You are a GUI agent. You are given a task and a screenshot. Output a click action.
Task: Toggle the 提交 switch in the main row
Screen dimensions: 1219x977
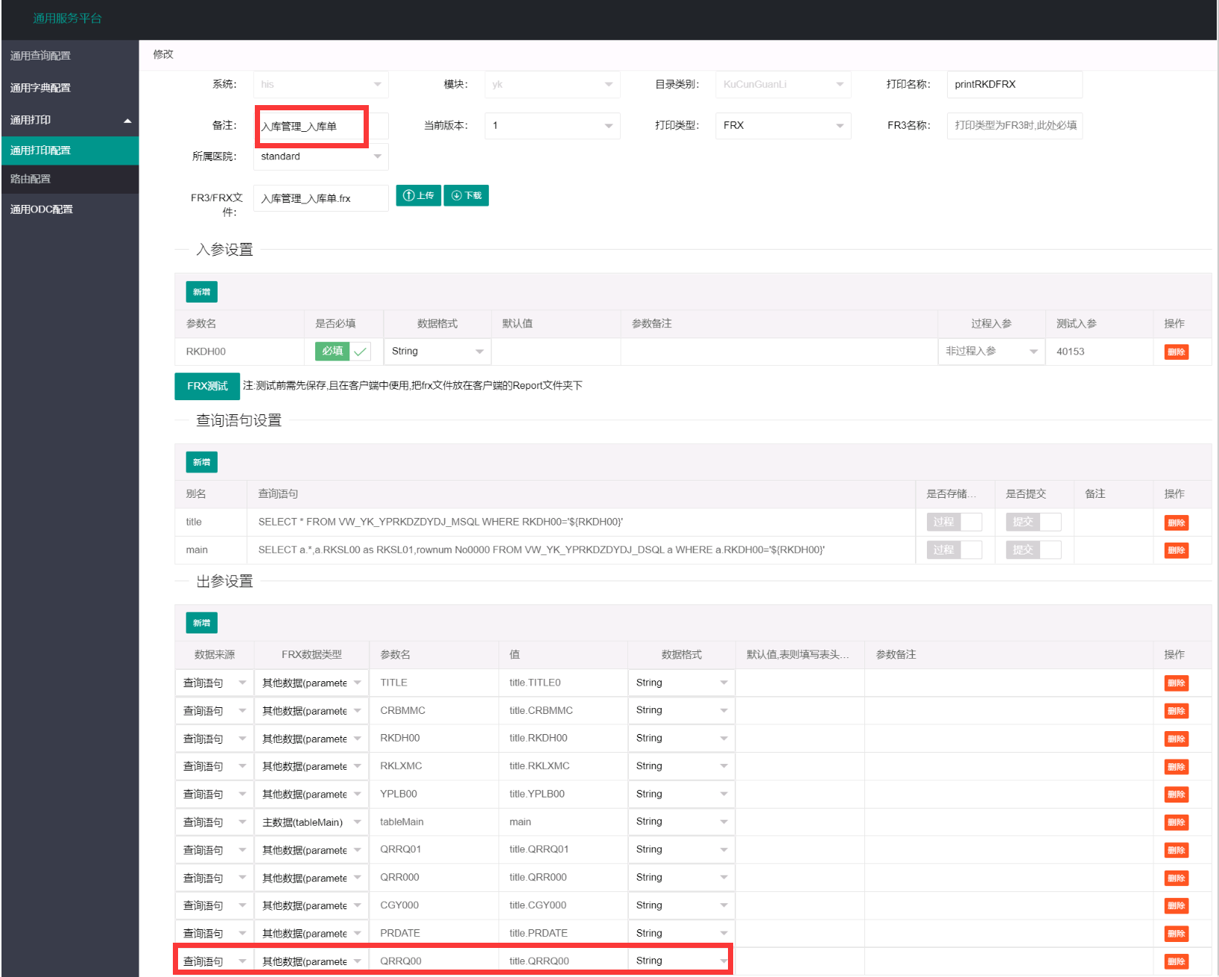tap(1033, 550)
